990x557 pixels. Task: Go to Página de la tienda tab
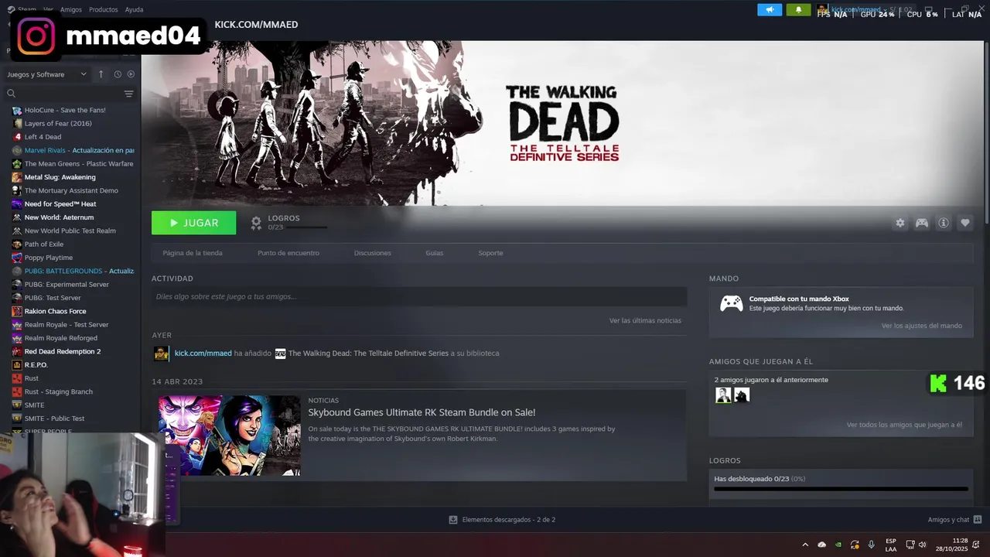193,253
